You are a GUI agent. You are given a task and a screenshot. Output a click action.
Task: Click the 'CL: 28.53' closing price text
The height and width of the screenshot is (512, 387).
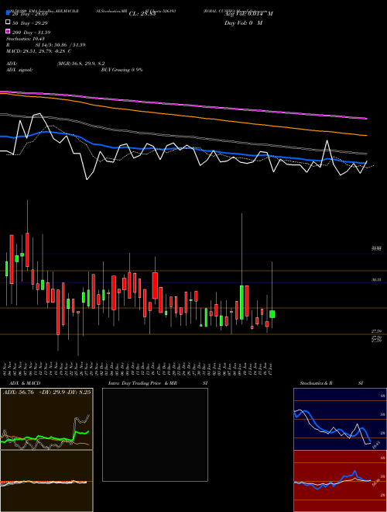click(143, 14)
